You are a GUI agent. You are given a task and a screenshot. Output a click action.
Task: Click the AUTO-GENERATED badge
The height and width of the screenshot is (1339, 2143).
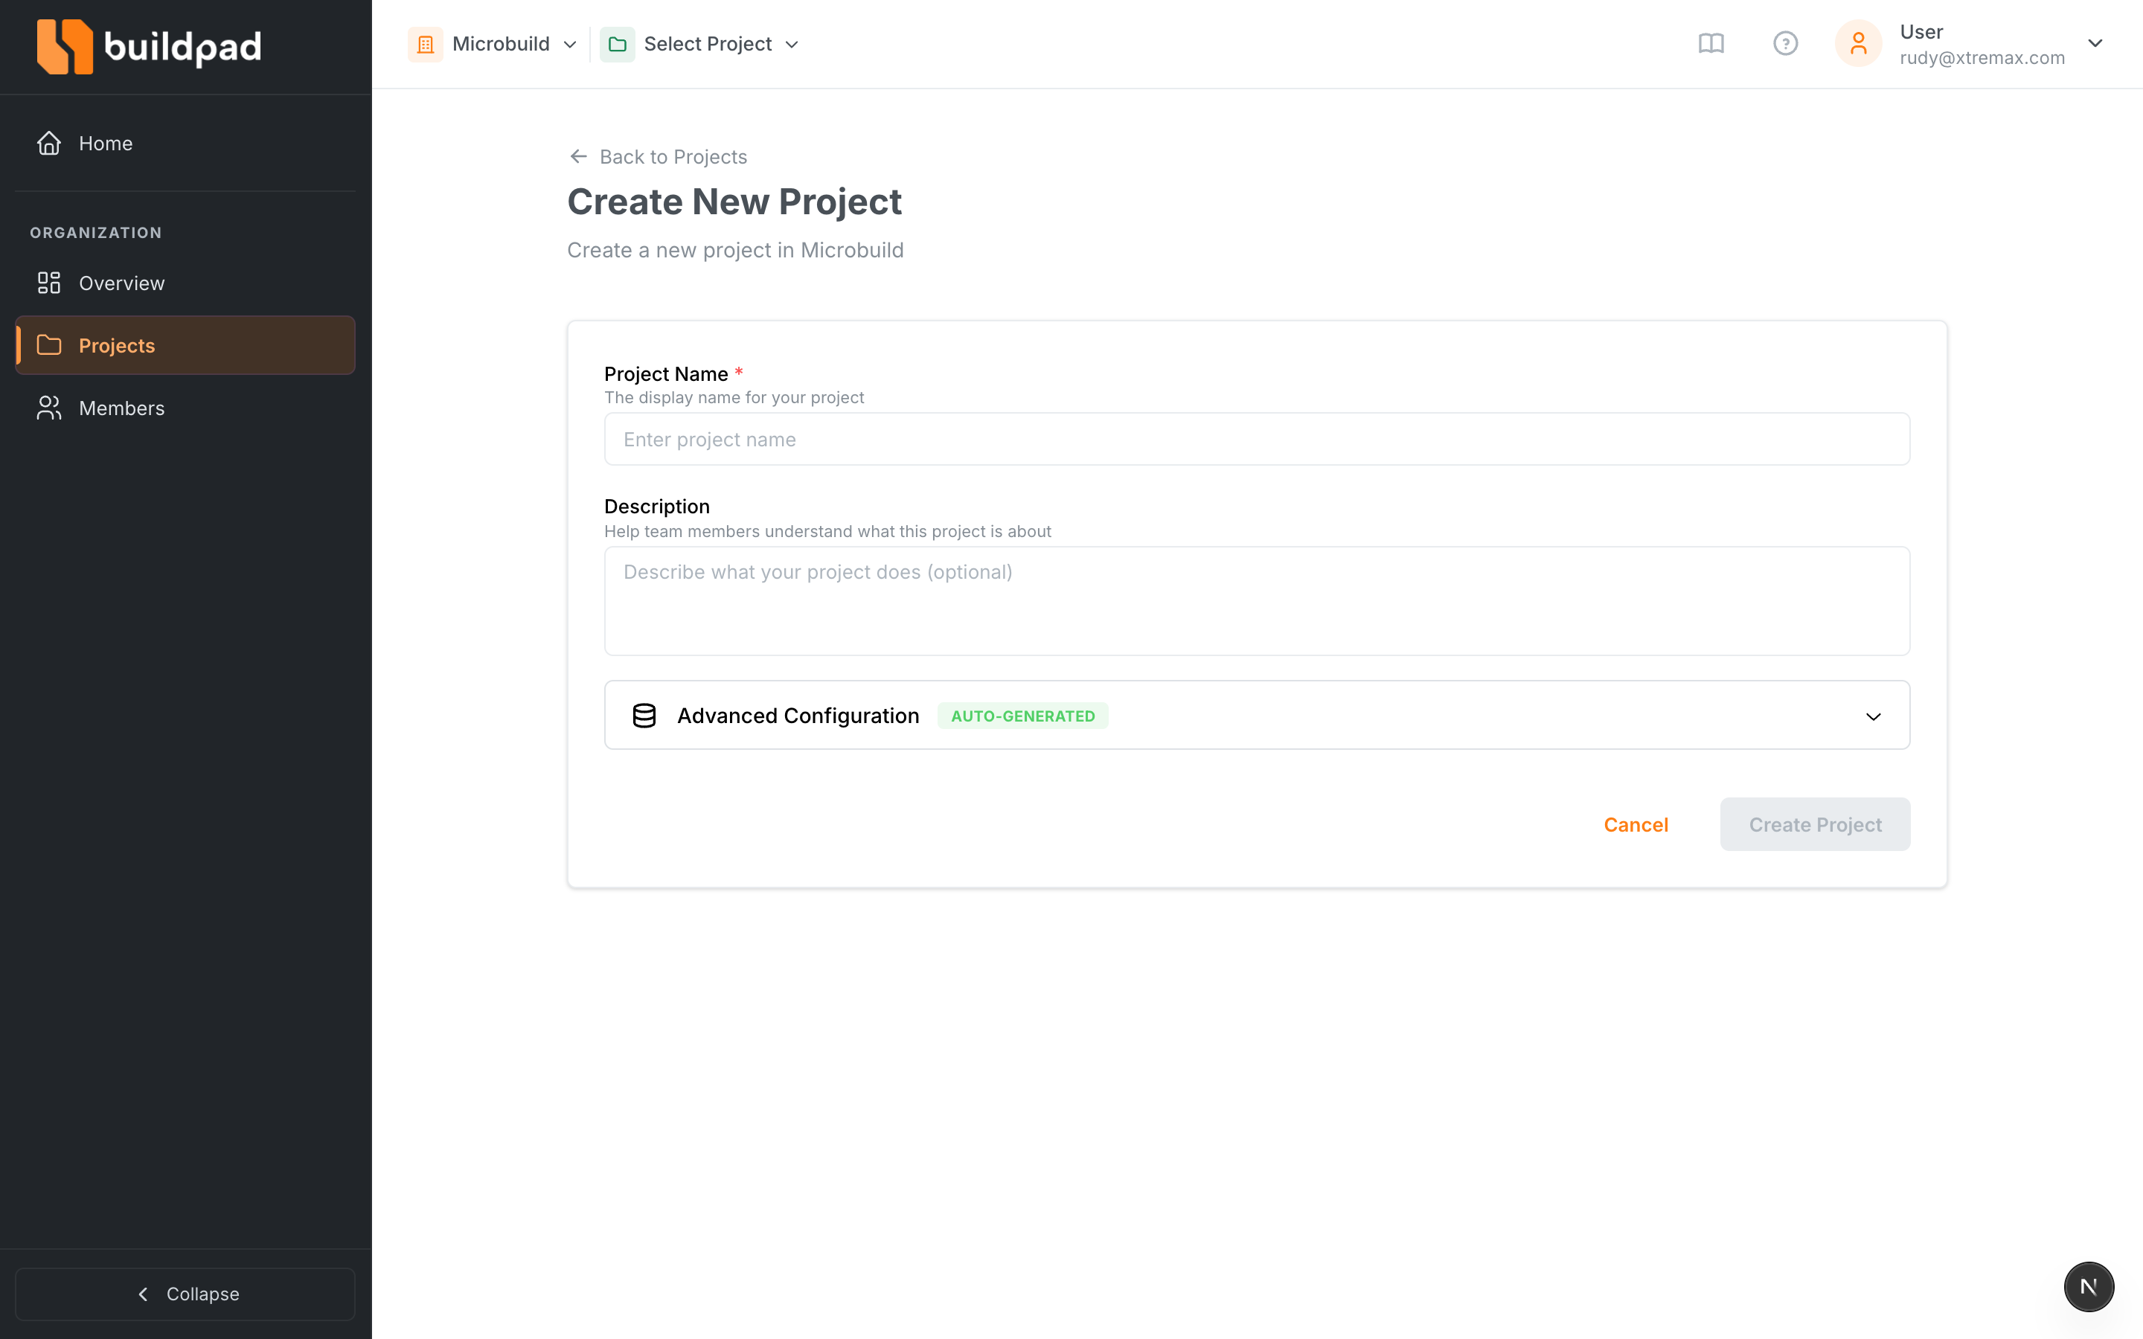(1023, 716)
